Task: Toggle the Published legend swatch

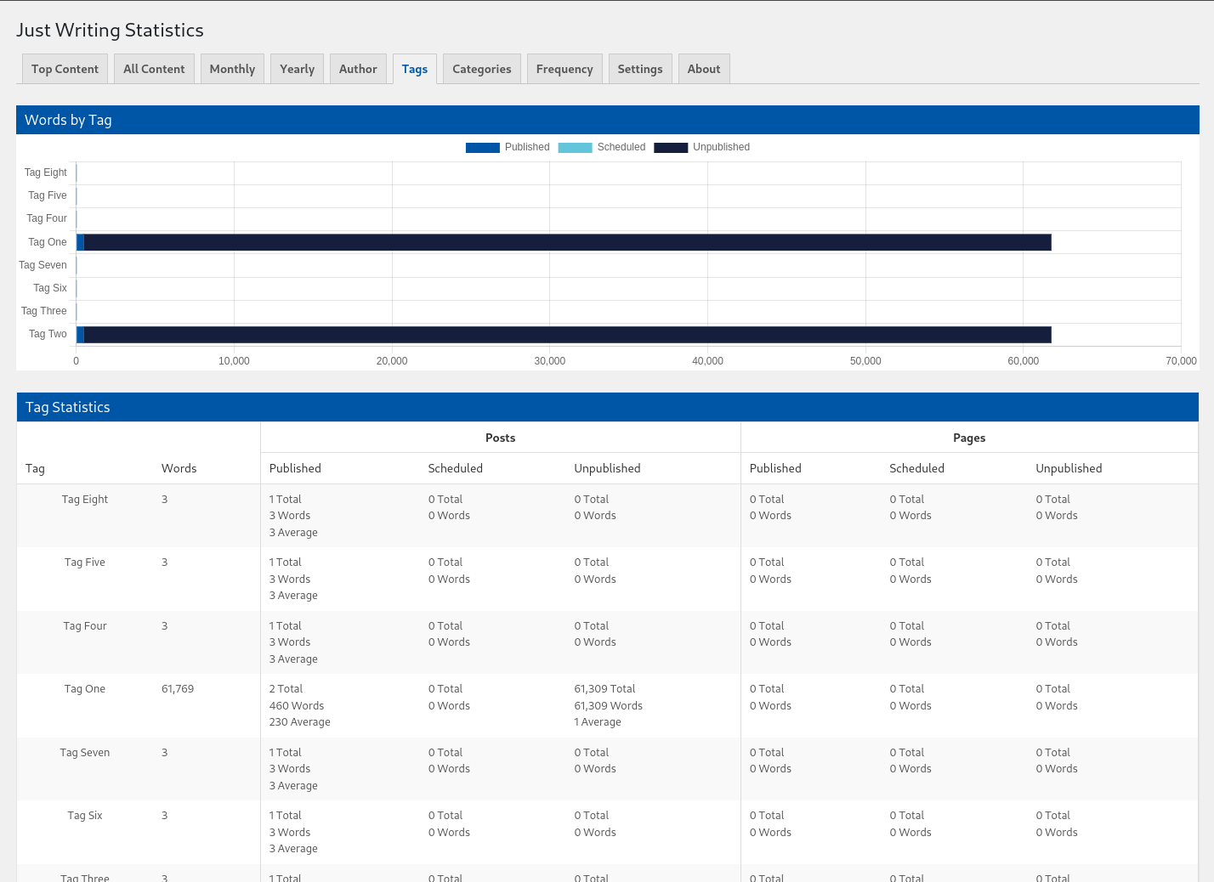Action: 482,147
